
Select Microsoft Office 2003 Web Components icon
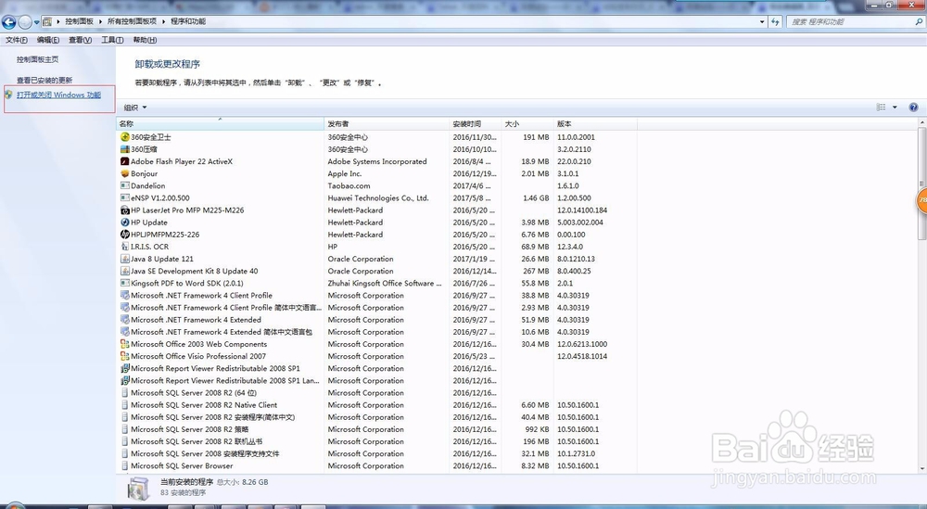pos(125,344)
